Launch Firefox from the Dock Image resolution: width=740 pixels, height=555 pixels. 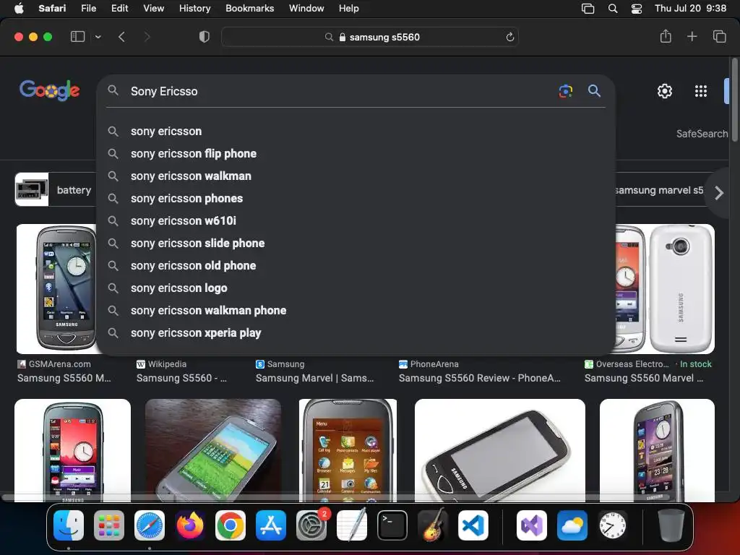[x=190, y=525]
